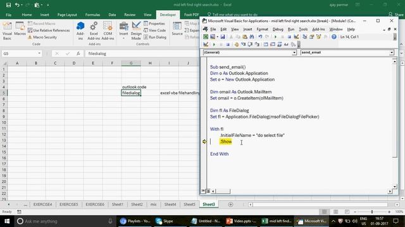Open Debug menu in VBA editor
The width and height of the screenshot is (405, 227).
tap(278, 29)
